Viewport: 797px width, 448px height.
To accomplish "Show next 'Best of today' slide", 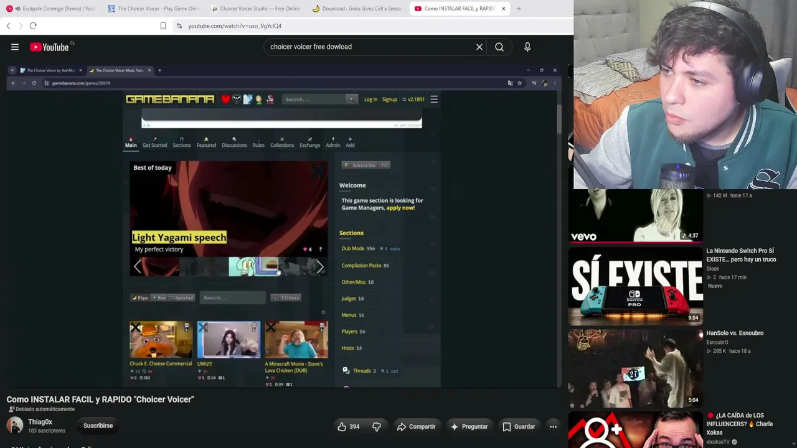I will [x=319, y=267].
